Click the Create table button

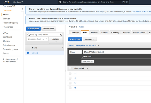33,29
